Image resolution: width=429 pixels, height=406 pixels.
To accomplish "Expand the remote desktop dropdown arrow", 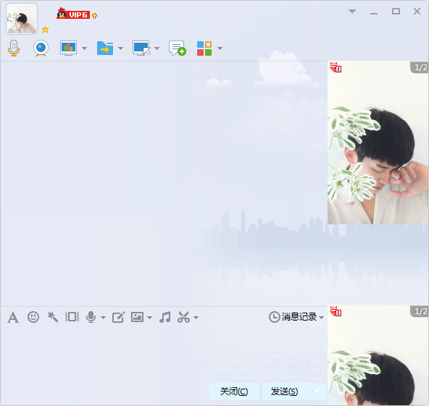I will click(x=157, y=48).
